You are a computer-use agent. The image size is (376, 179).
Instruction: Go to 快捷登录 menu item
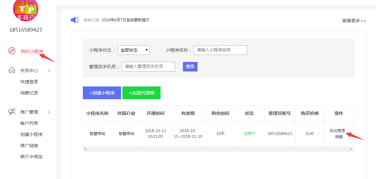click(29, 82)
